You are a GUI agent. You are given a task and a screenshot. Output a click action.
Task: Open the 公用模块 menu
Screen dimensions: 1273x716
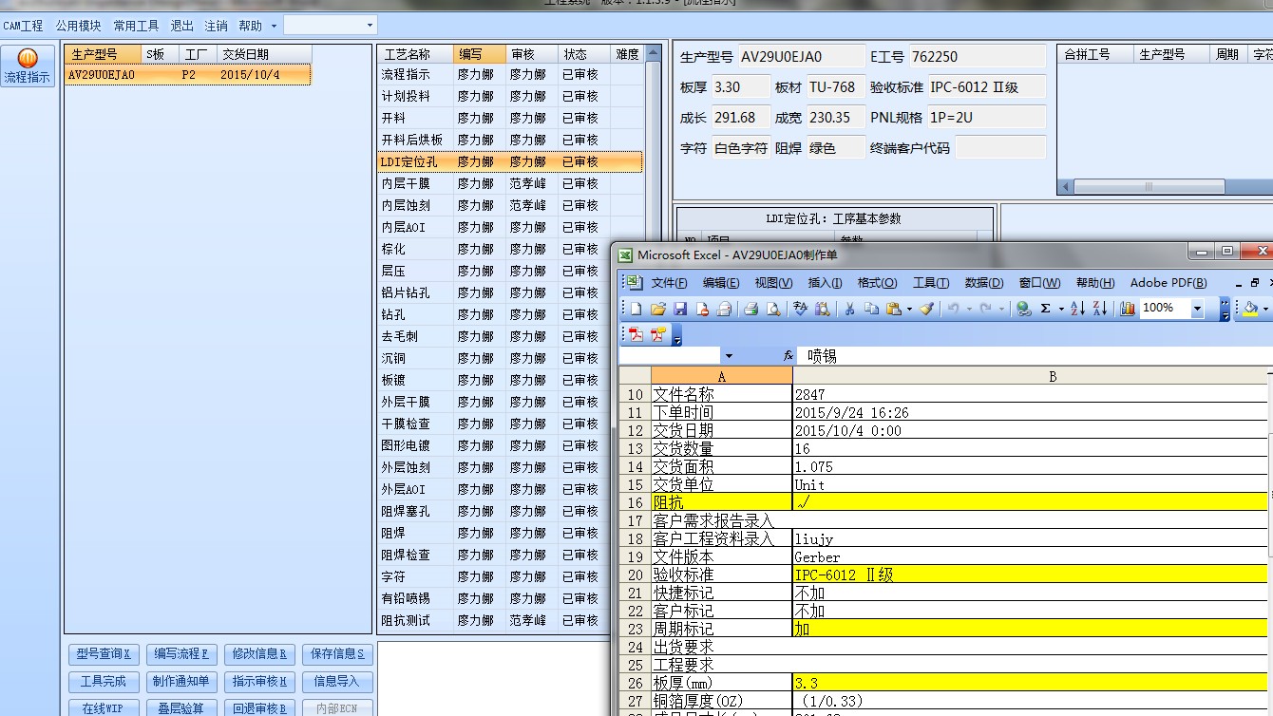click(x=78, y=26)
